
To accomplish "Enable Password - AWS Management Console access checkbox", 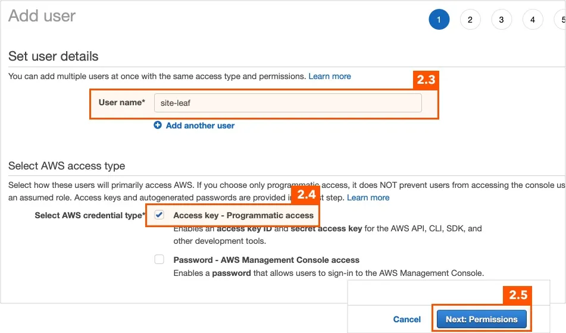I will pos(159,259).
